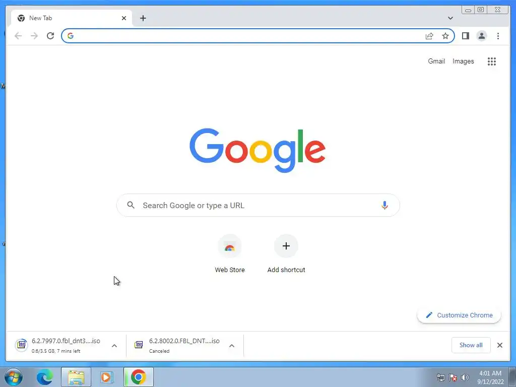Open the Google apps grid
This screenshot has width=516, height=387.
[x=492, y=61]
